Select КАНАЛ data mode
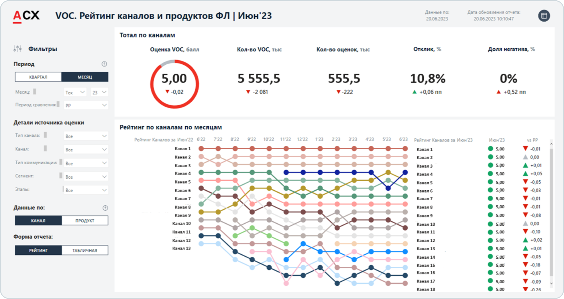The image size is (564, 299). (x=38, y=220)
